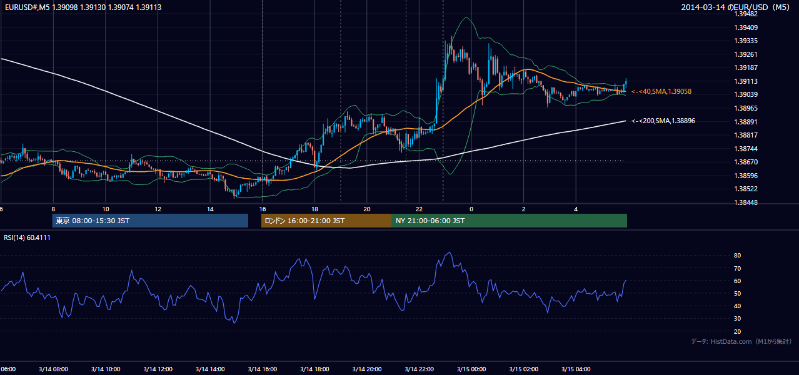Screen dimensions: 799x375
Task: Click the bottom time label 3/14 20:00
Action: (x=366, y=369)
